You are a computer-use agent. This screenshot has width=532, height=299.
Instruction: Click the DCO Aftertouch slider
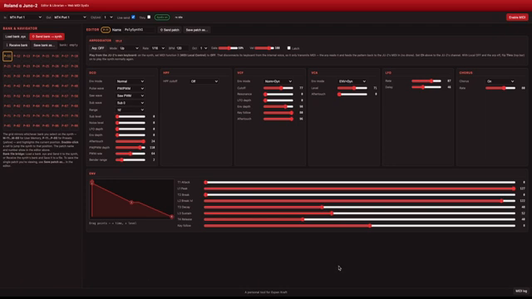131,141
